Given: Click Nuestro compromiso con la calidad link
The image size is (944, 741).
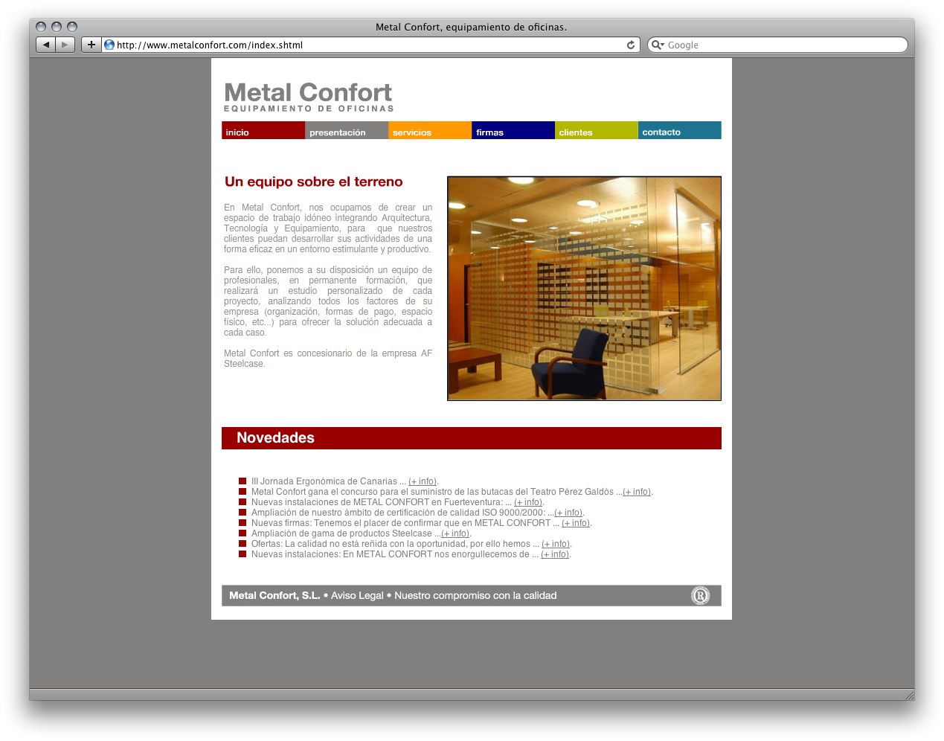Looking at the screenshot, I should click(475, 595).
